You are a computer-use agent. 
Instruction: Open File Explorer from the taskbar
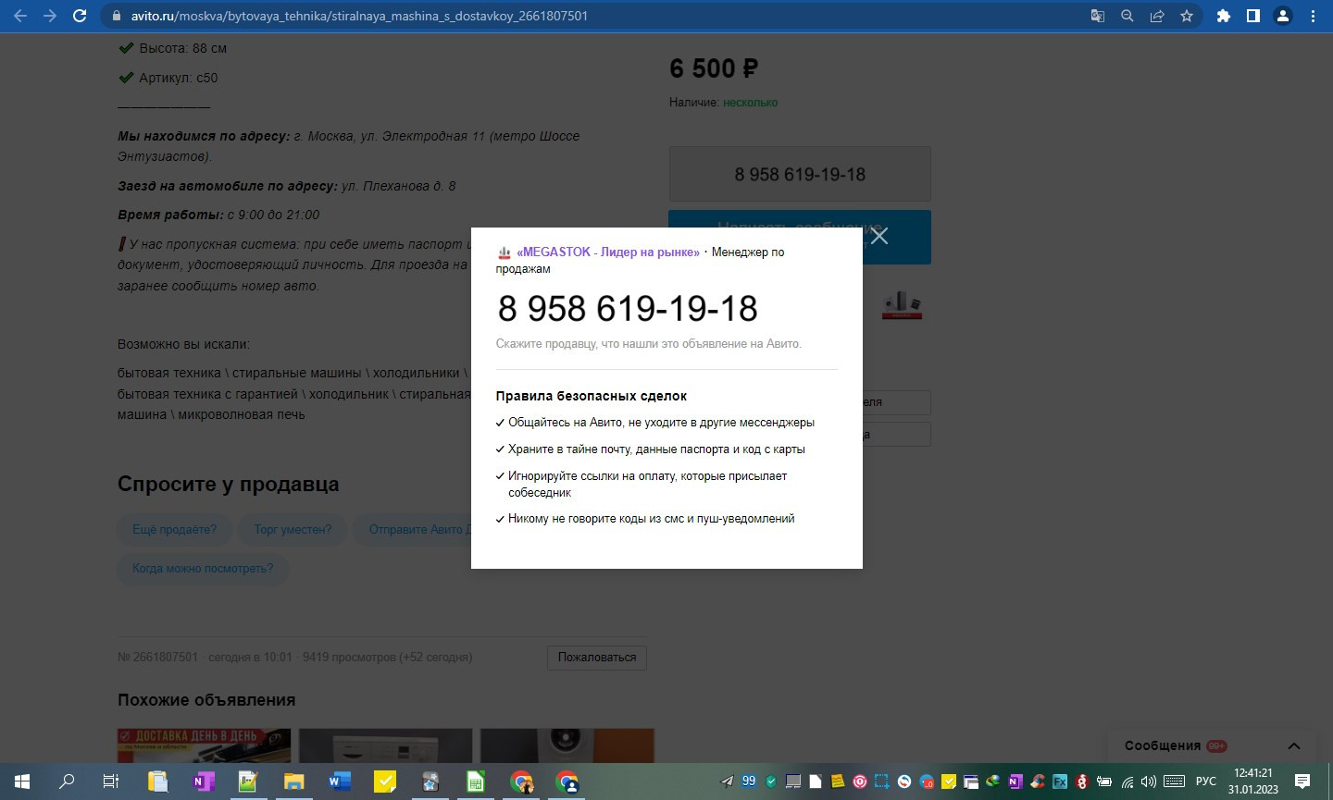tap(293, 782)
